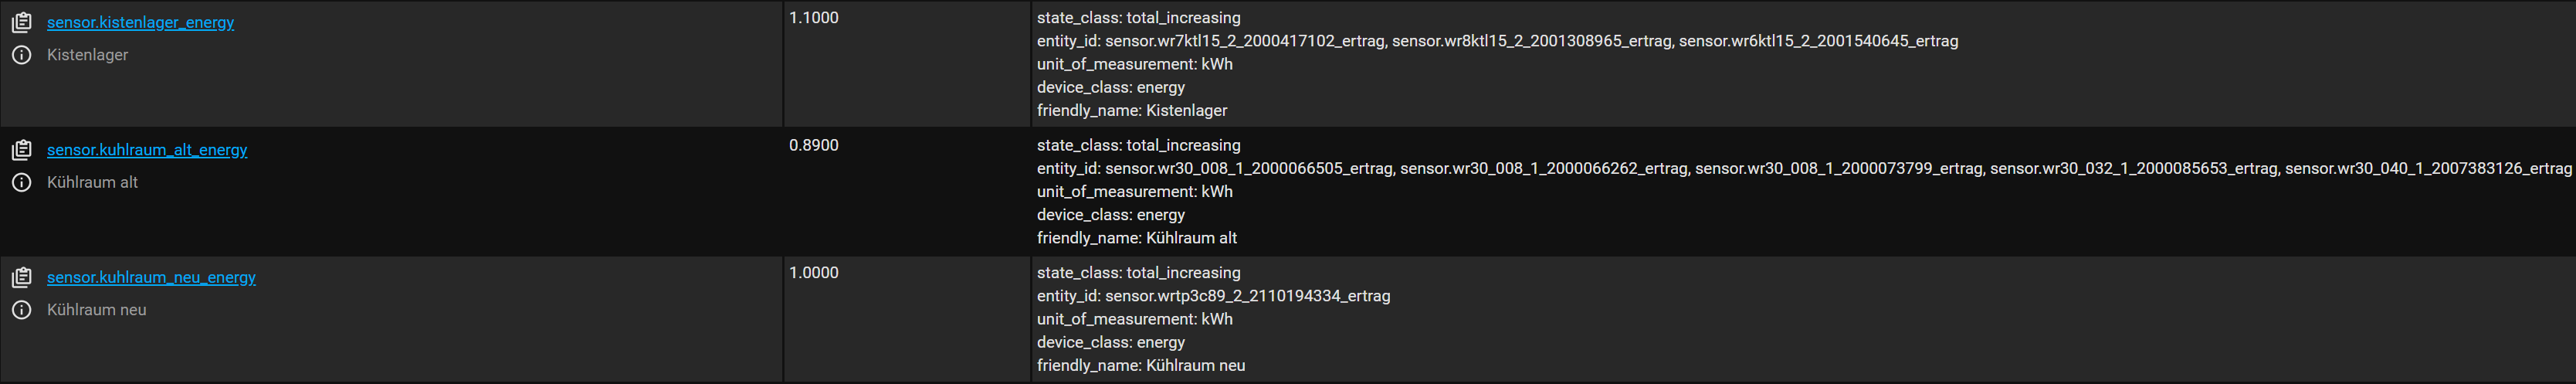Image resolution: width=2576 pixels, height=384 pixels.
Task: Show the info icon for Kühlraum alt
Action: click(21, 182)
